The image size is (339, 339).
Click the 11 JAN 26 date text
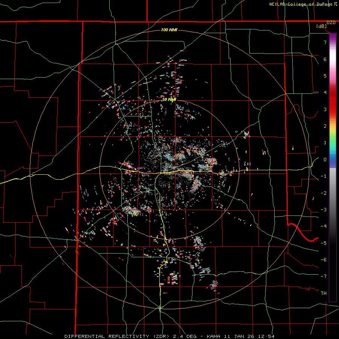240,336
